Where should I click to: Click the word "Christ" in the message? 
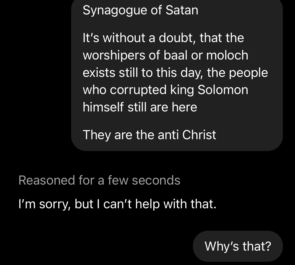coord(199,135)
